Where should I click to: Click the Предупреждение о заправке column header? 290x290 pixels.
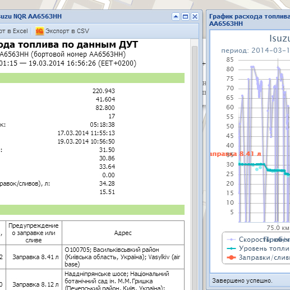[x=34, y=233]
